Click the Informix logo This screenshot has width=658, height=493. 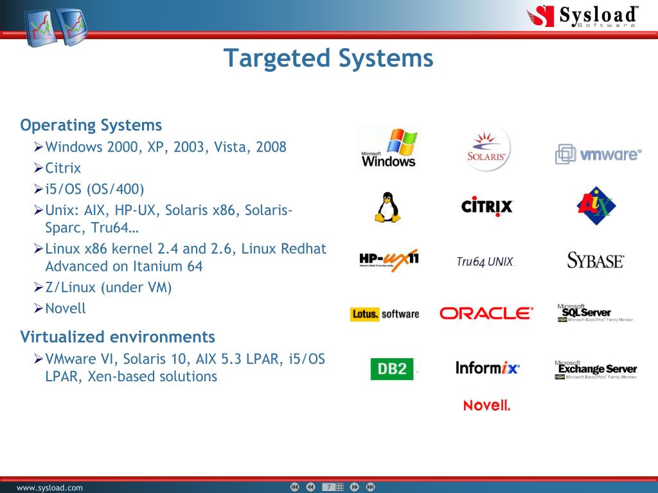pyautogui.click(x=487, y=368)
